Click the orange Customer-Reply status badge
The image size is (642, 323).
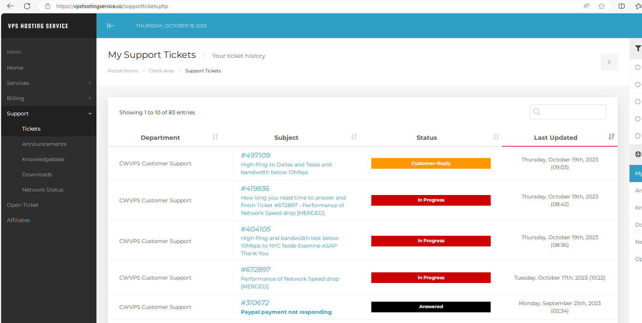[x=431, y=163]
